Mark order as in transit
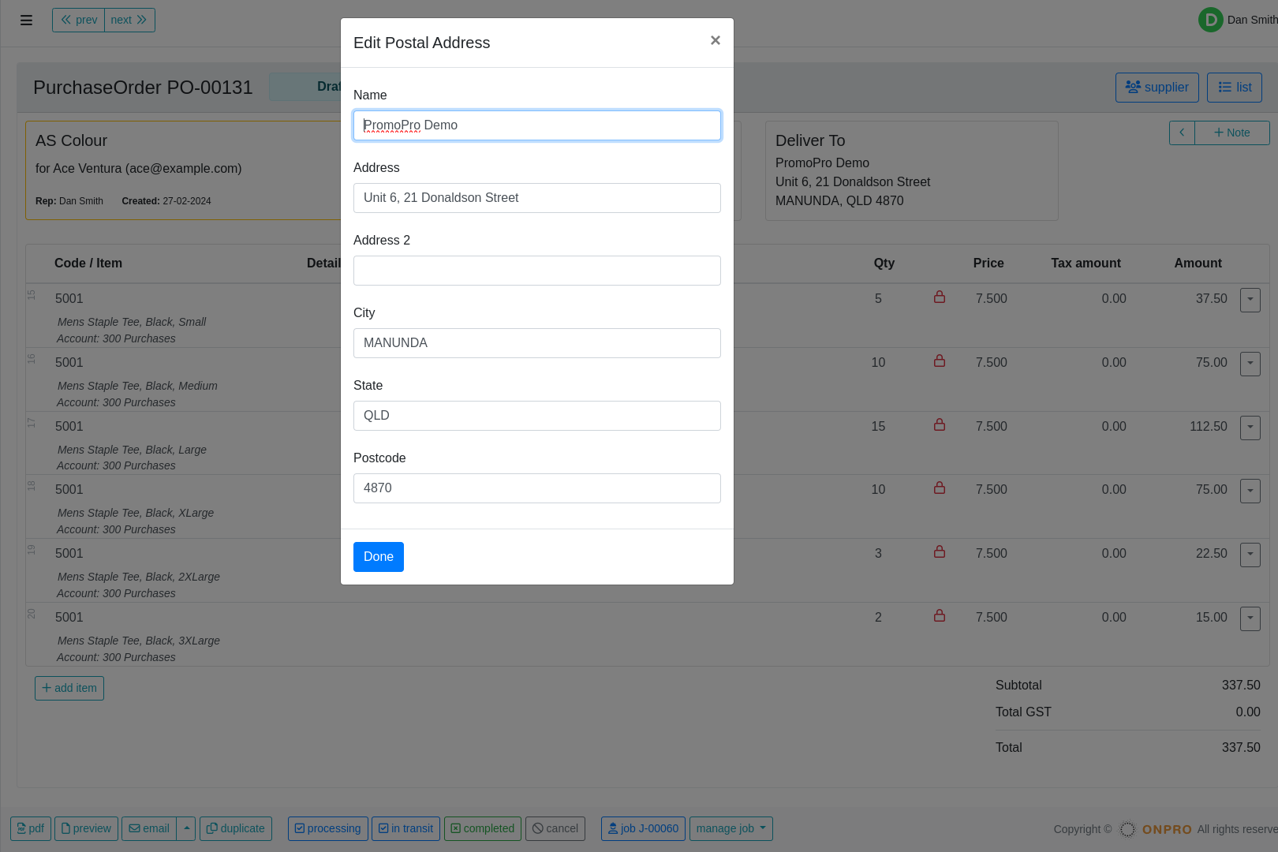 click(405, 828)
